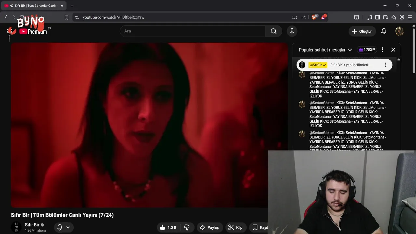Click the YouTube Ara search field

(193, 31)
